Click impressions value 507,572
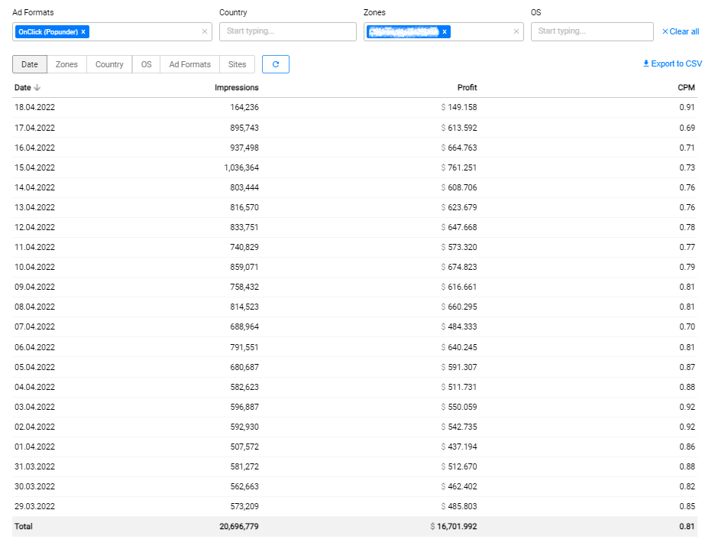The image size is (715, 549). click(244, 447)
